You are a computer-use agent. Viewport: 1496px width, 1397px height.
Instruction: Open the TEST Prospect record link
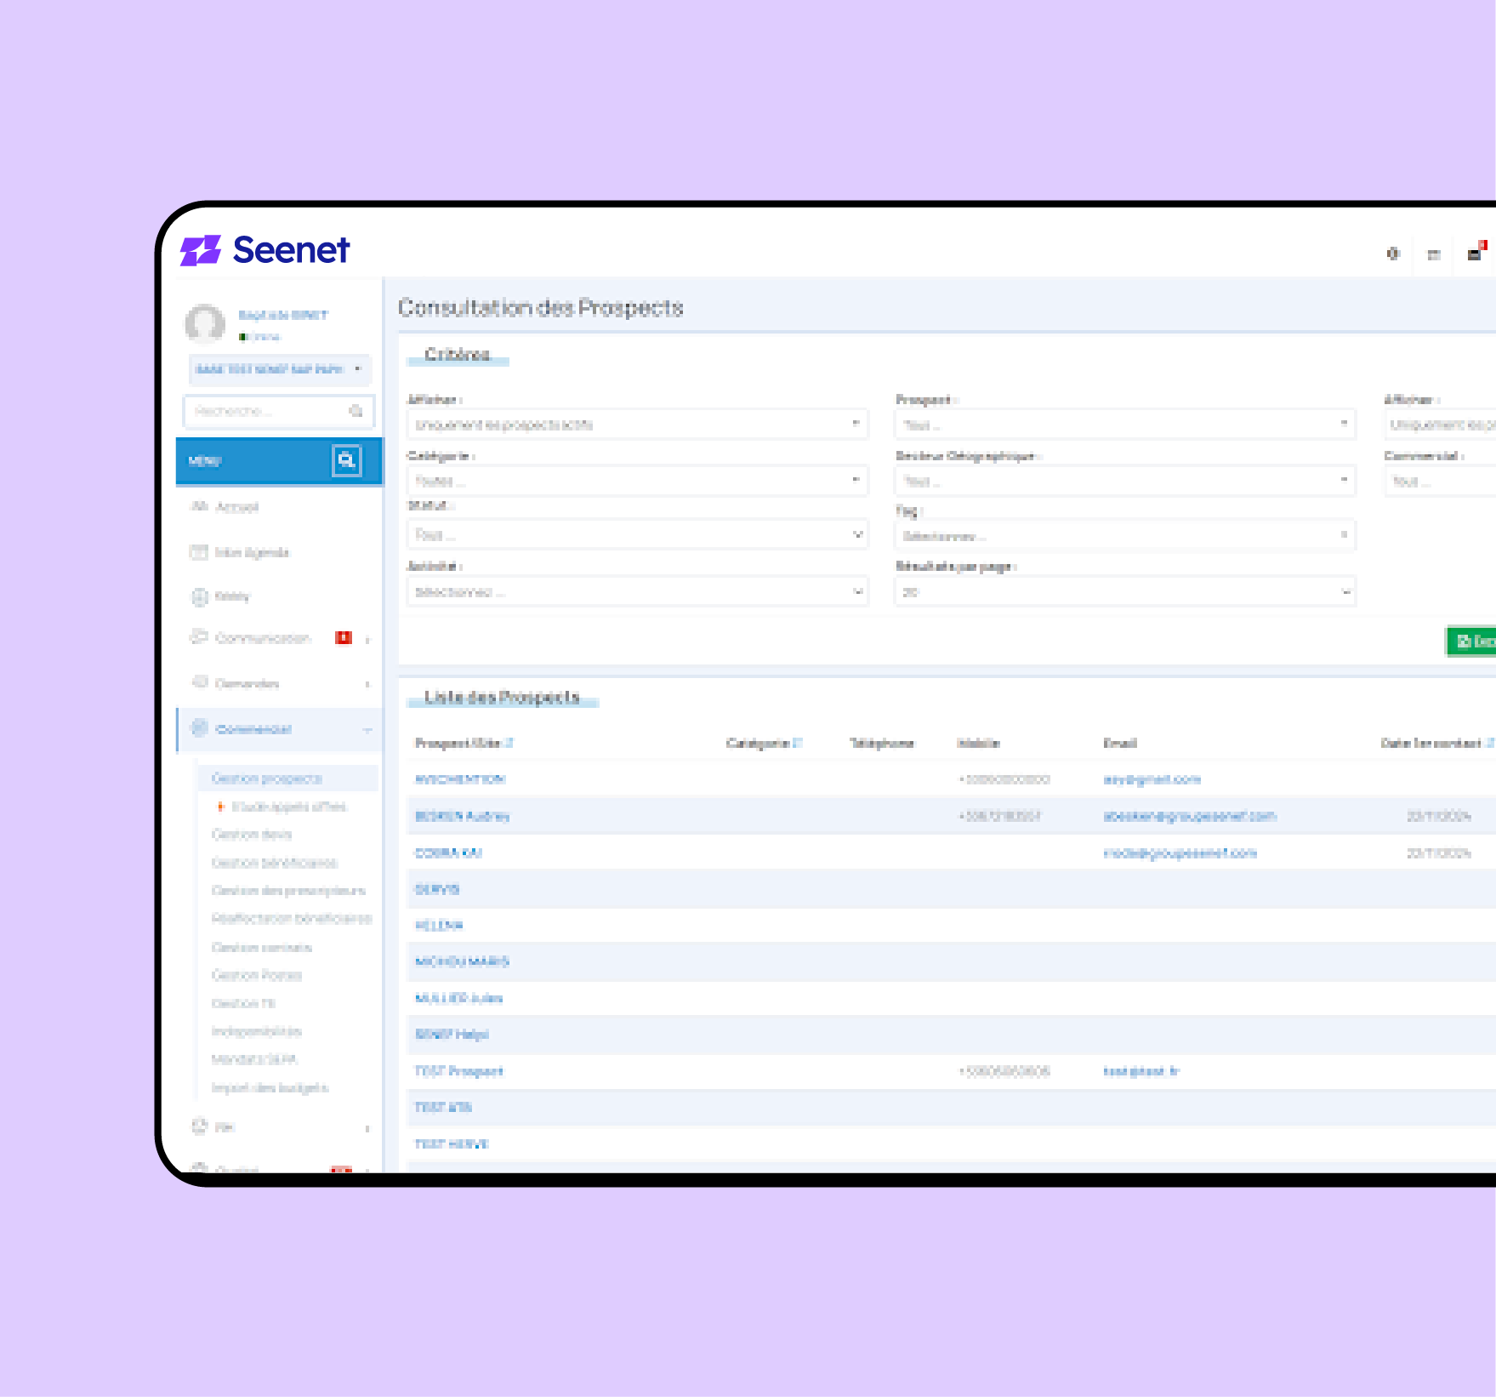(x=459, y=1071)
